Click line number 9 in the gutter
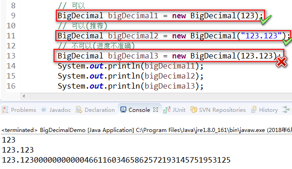 point(13,16)
